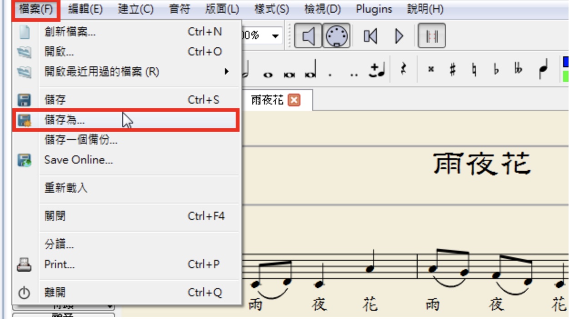Click the tie notes icon
The width and height of the screenshot is (569, 319).
[x=378, y=70]
